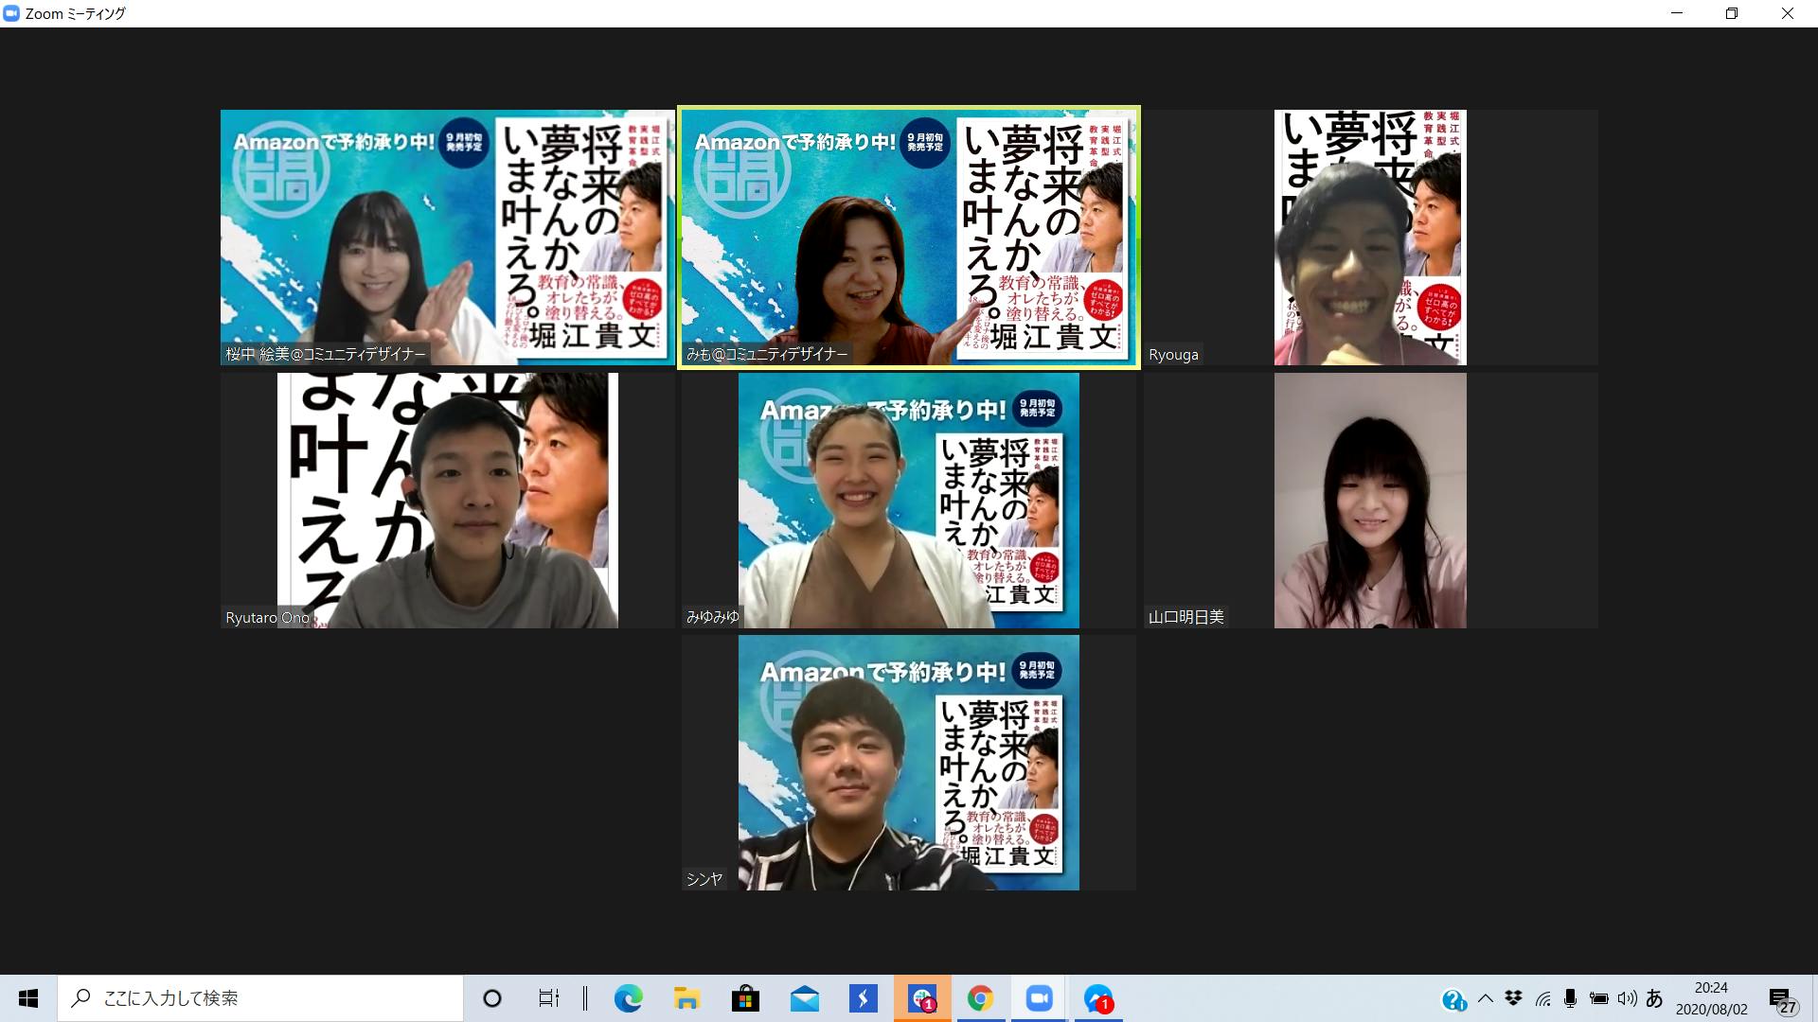Open the Microsoft Store icon

coord(745,999)
